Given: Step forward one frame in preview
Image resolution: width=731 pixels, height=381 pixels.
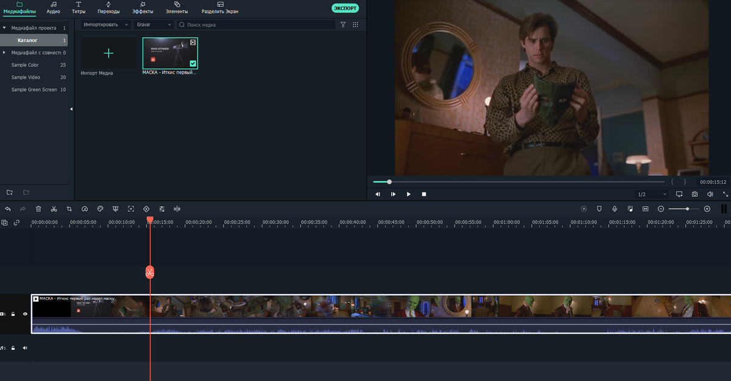Looking at the screenshot, I should 393,194.
